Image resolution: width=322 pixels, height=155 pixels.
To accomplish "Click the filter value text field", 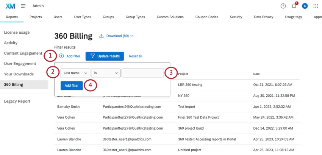I will click(x=142, y=73).
